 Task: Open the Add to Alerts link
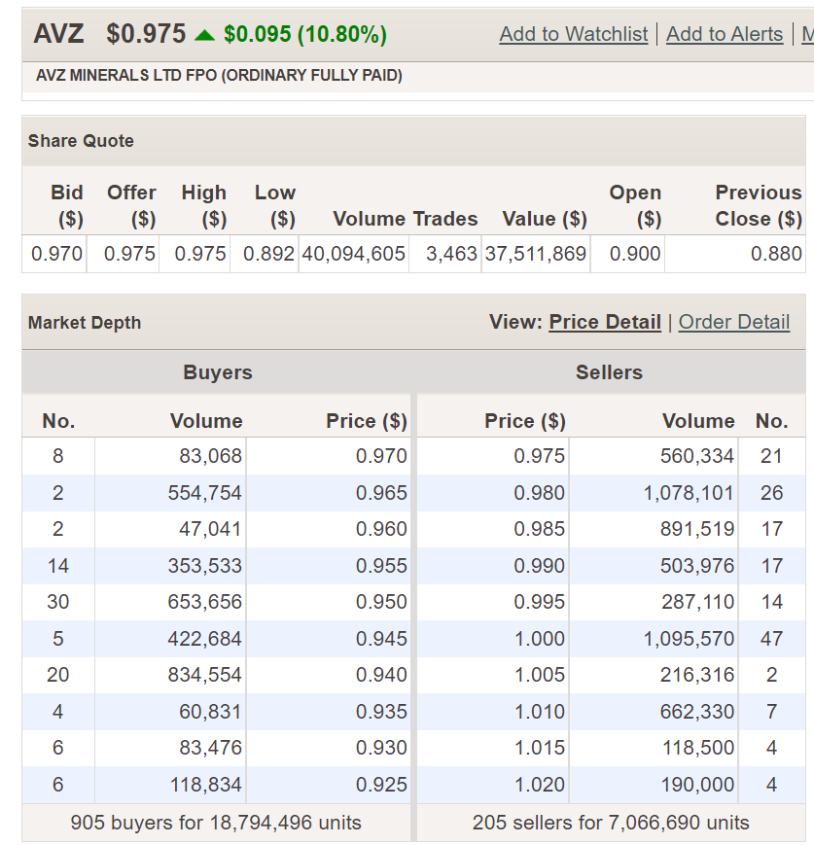pyautogui.click(x=725, y=34)
